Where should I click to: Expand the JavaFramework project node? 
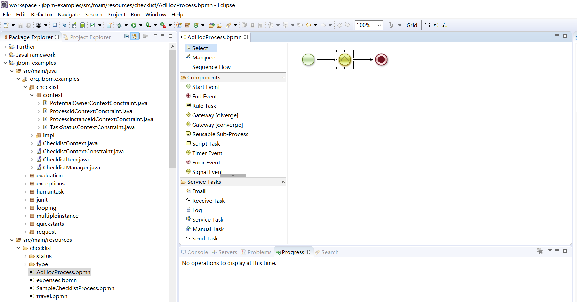[x=5, y=55]
